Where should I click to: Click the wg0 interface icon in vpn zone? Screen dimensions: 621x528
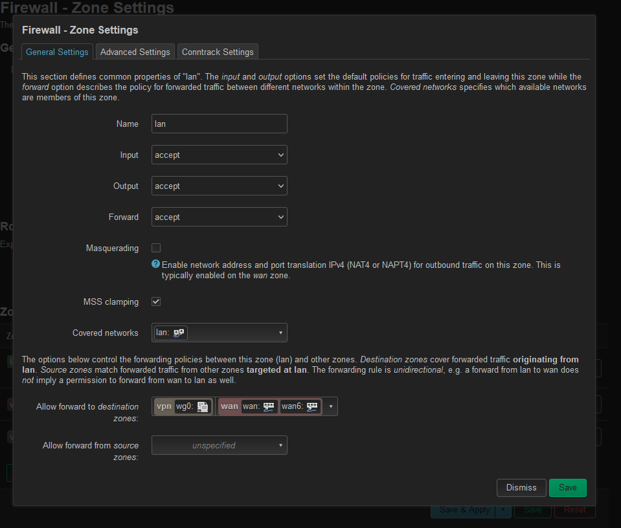pyautogui.click(x=203, y=406)
